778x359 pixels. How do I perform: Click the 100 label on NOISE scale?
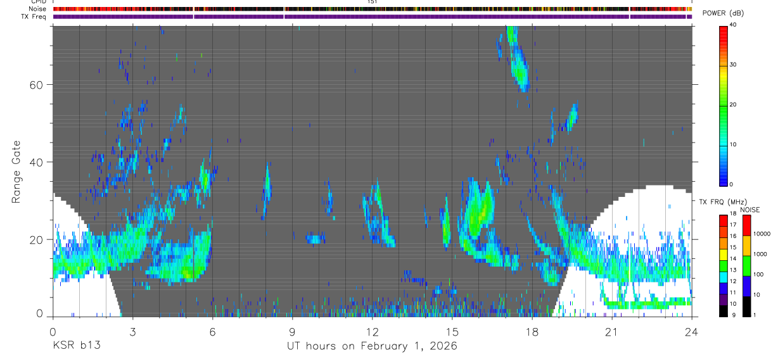[x=759, y=275]
